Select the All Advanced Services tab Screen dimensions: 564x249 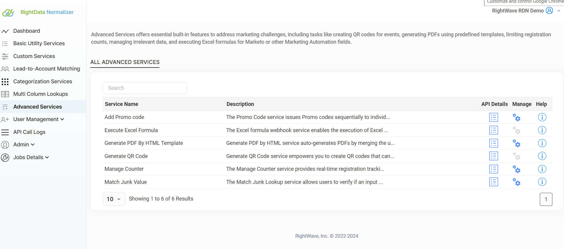pos(125,62)
